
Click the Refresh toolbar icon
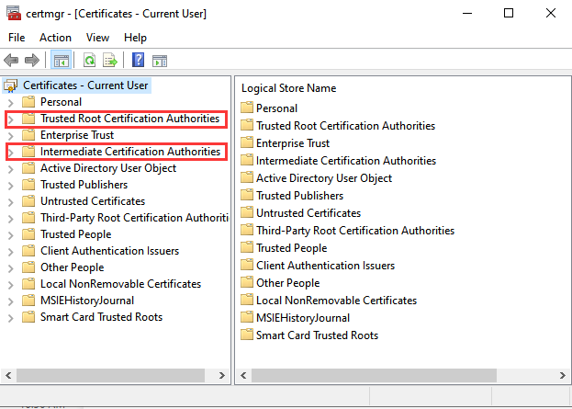pos(90,61)
